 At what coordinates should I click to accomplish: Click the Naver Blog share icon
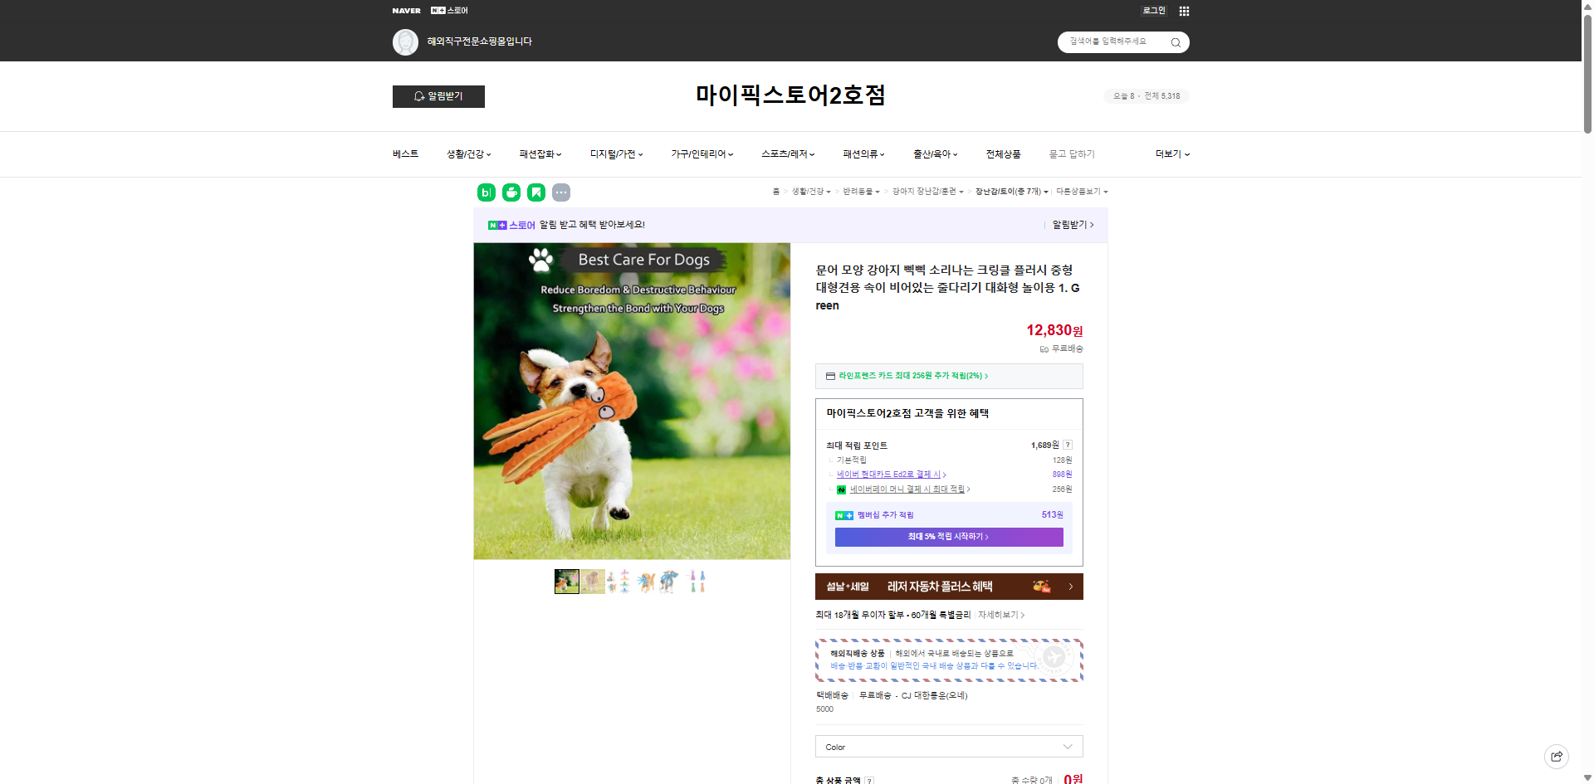tap(484, 192)
